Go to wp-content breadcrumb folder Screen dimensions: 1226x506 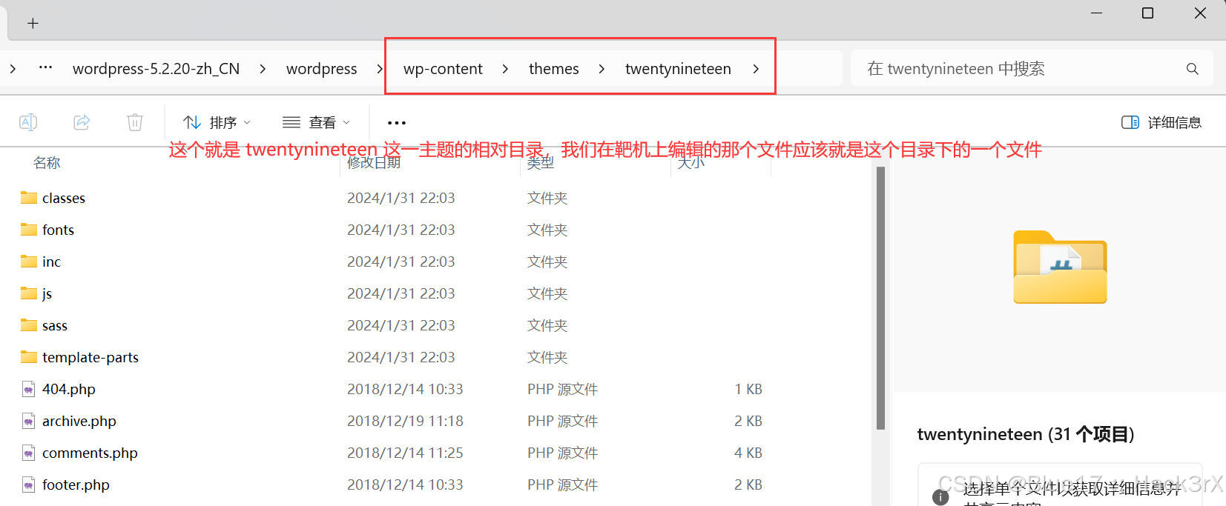tap(443, 69)
